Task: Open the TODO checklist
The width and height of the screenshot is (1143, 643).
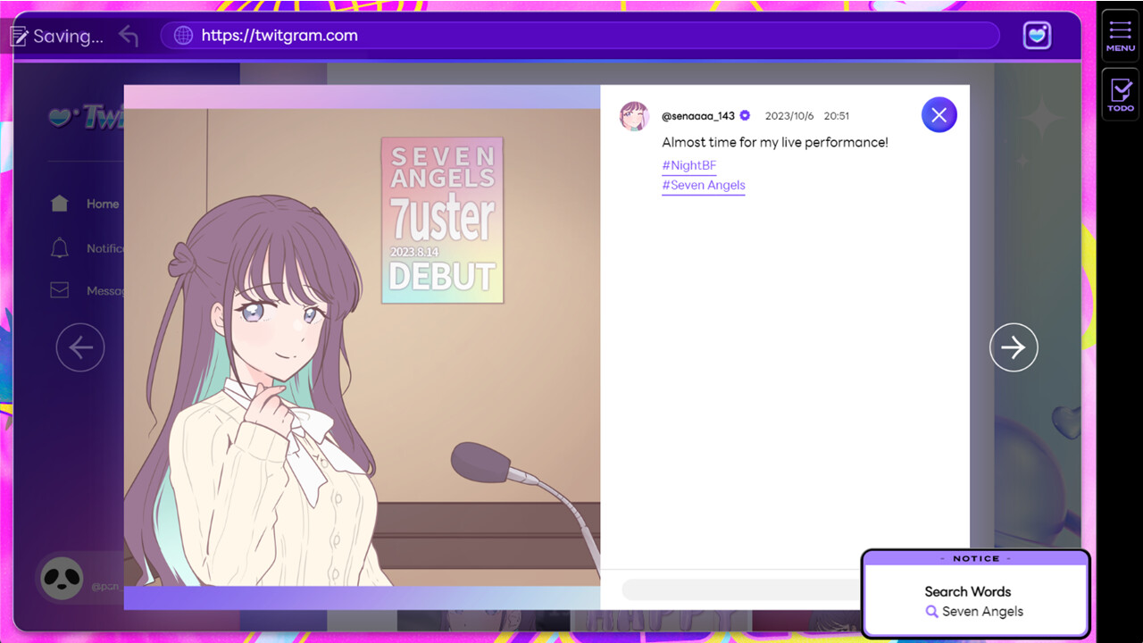Action: pos(1119,92)
